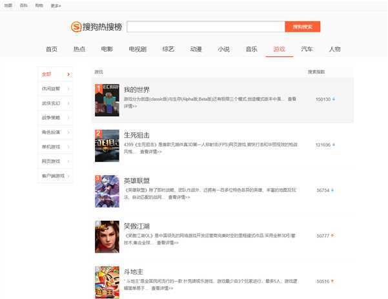The height and width of the screenshot is (299, 388).
Task: Open 查看详情>> under 笑傲江湖 description
Action: coord(167,243)
